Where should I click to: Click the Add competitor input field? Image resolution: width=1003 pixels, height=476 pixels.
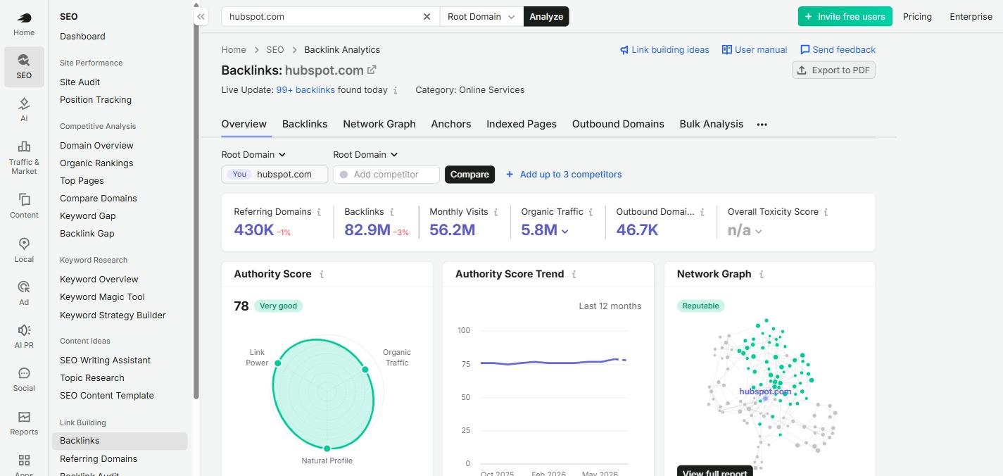(386, 175)
